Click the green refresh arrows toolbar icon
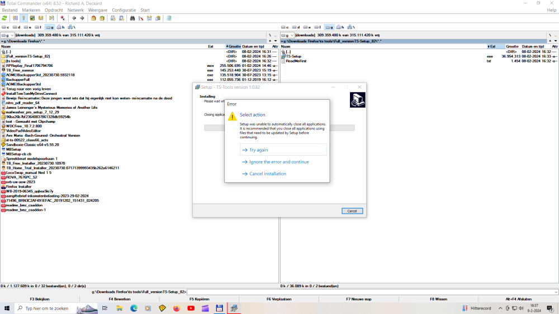The image size is (559, 314). [4, 18]
